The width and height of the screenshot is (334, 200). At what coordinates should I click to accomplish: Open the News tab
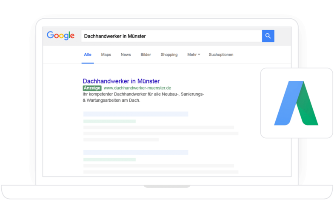pyautogui.click(x=126, y=55)
